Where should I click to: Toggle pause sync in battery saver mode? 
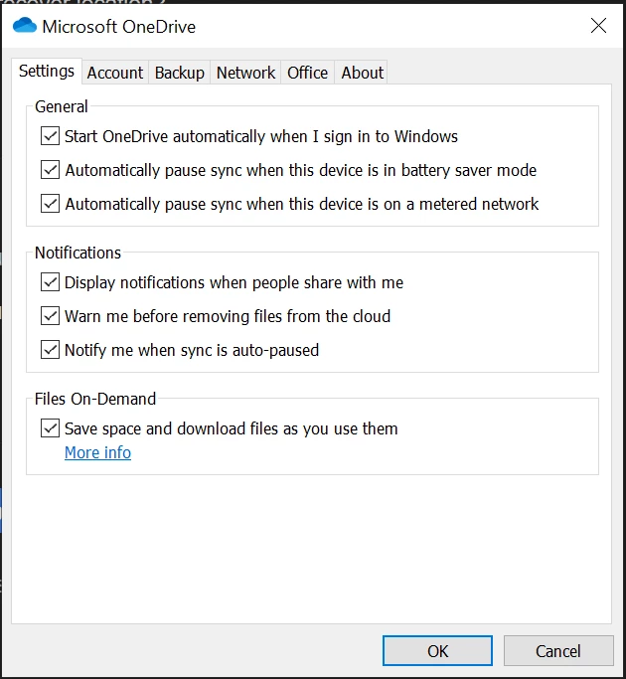point(51,170)
